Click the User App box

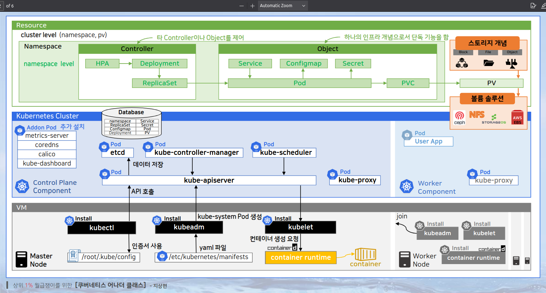pos(429,142)
